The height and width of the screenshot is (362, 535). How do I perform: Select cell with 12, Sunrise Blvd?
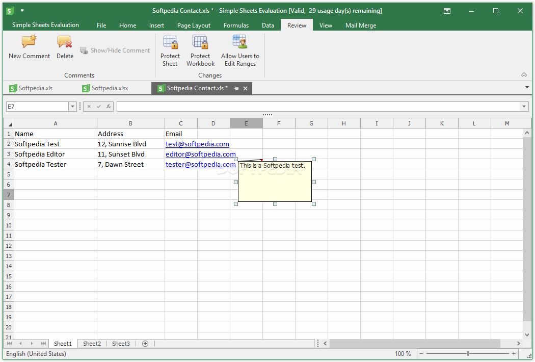click(130, 144)
